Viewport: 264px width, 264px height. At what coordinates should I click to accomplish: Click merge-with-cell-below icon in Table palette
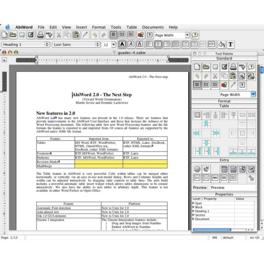pyautogui.click(x=206, y=142)
